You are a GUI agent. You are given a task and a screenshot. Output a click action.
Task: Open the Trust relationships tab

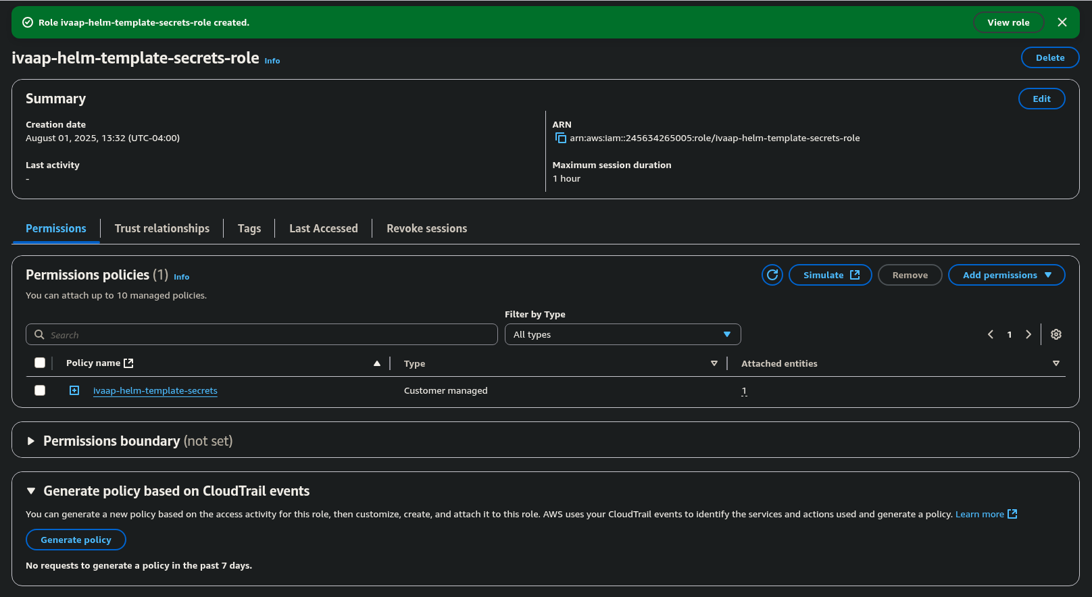[x=162, y=228]
